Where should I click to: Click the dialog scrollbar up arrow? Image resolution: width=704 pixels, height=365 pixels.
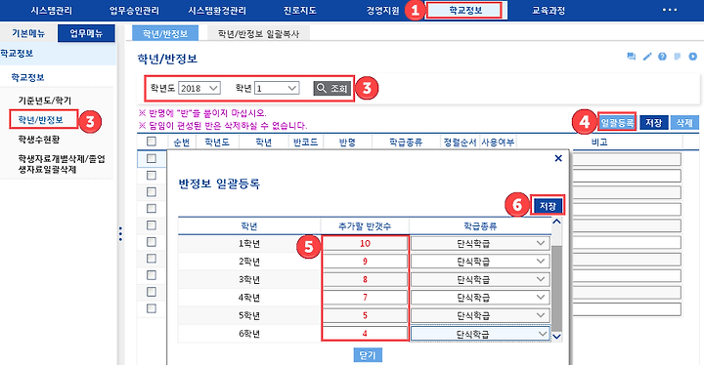556,222
